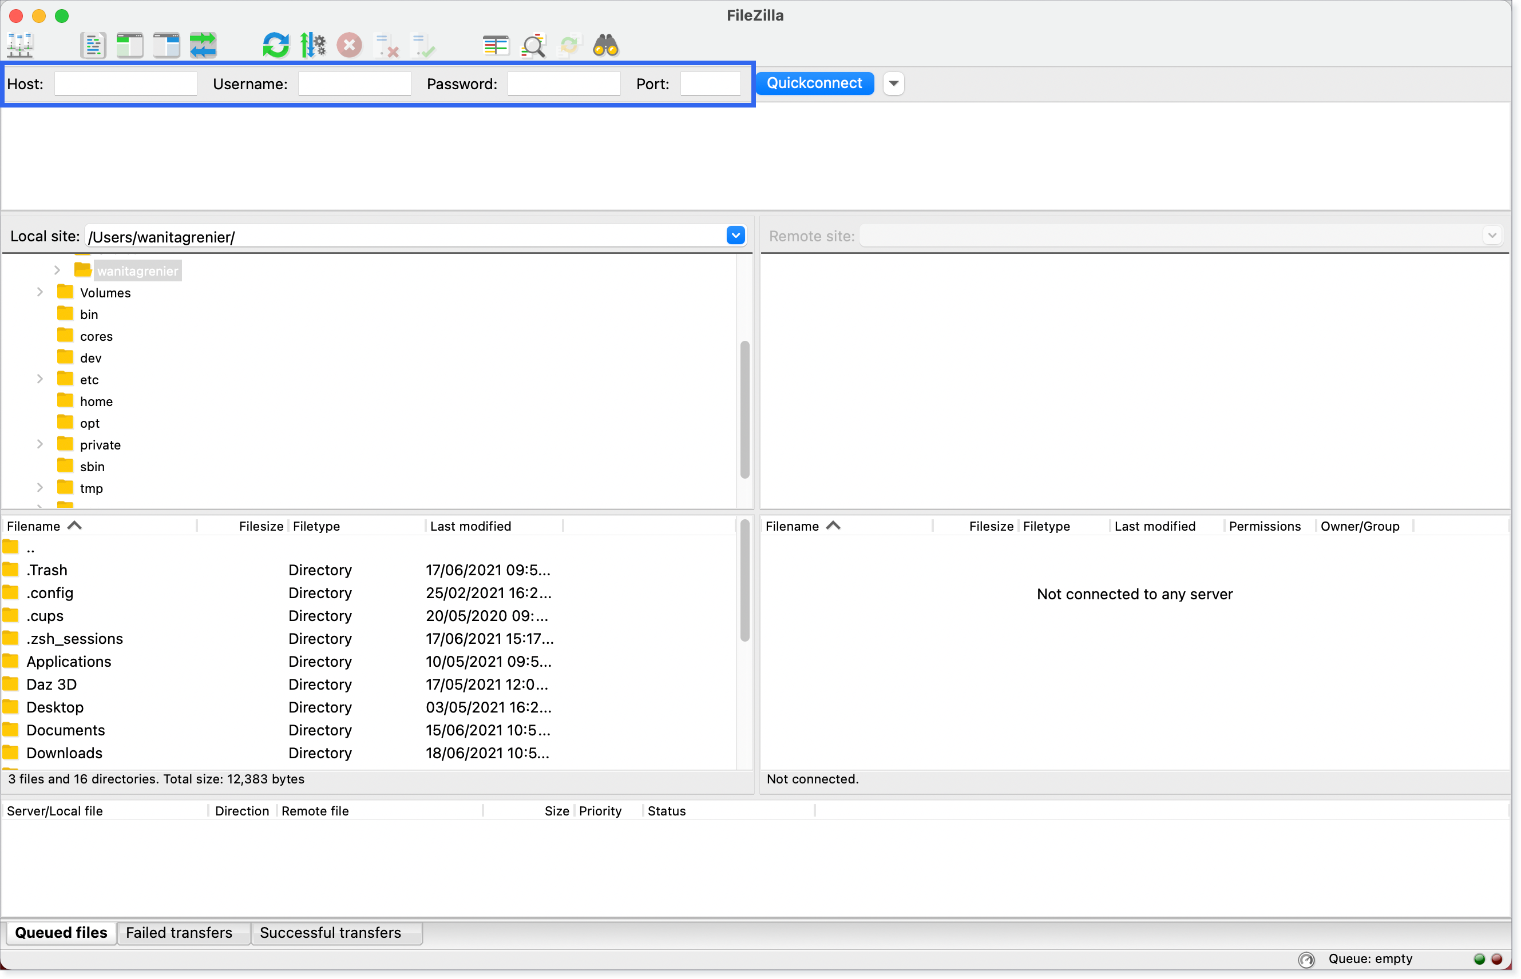Sort the queue by Status column
This screenshot has width=1521, height=979.
click(x=728, y=811)
